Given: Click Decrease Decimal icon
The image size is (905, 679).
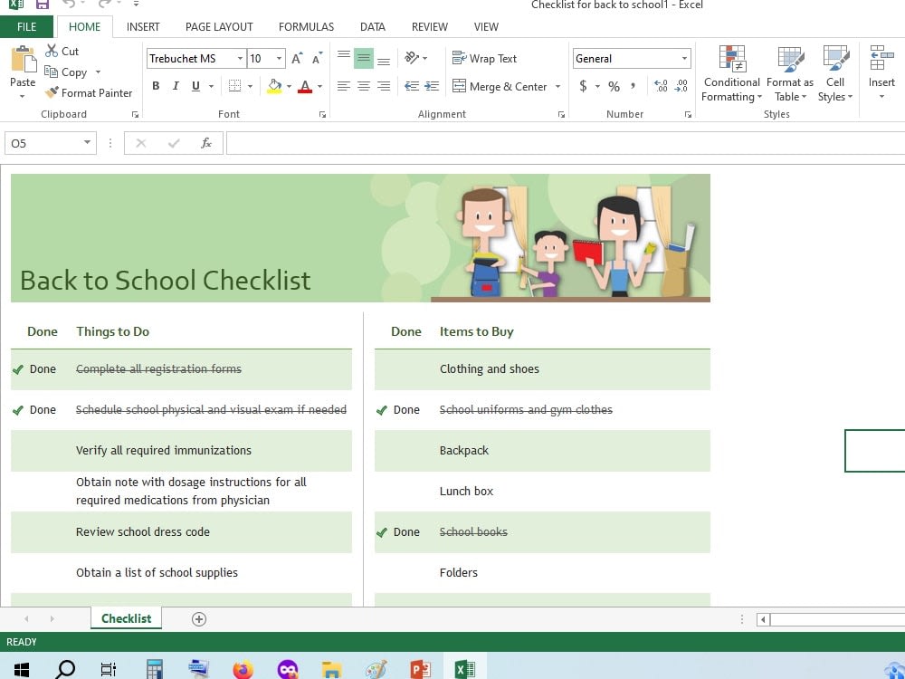Looking at the screenshot, I should tap(681, 86).
